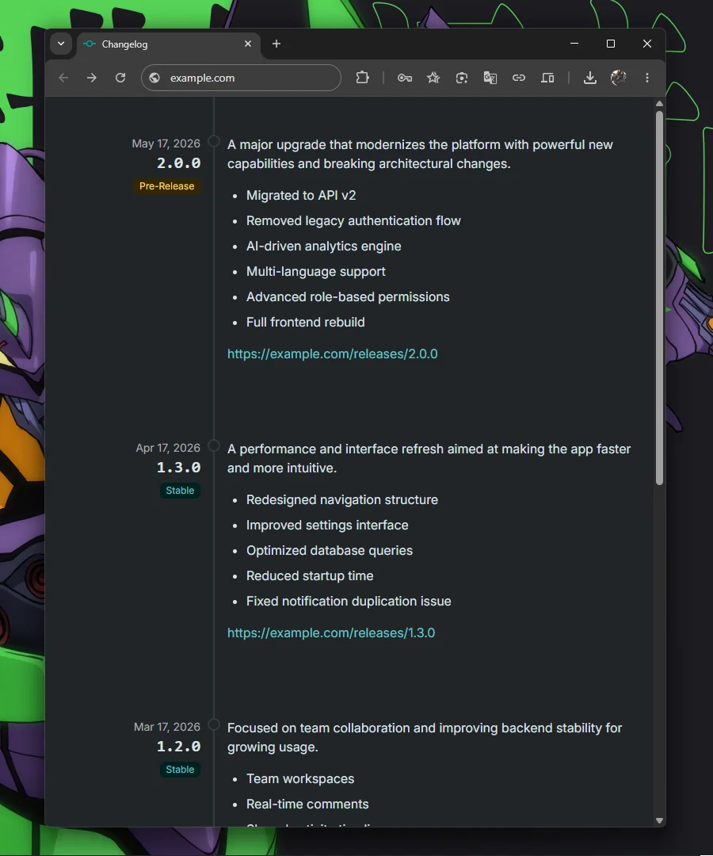This screenshot has height=856, width=713.
Task: Open the releases/2.0.0 link
Action: click(x=332, y=353)
